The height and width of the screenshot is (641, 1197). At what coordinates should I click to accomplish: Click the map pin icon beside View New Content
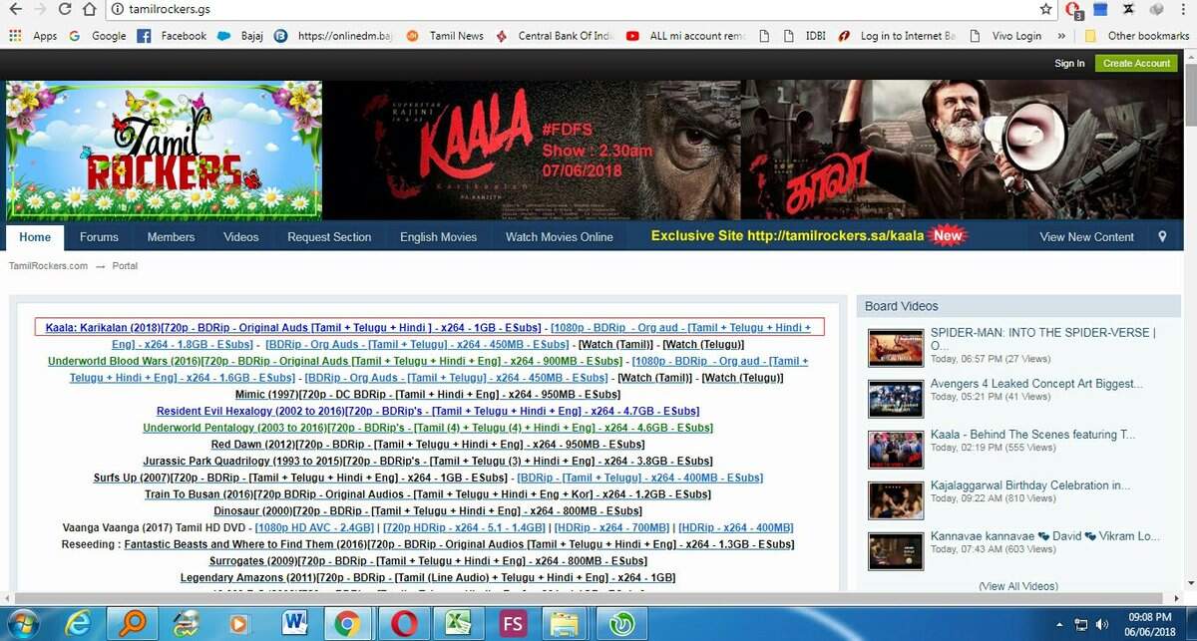click(1160, 237)
